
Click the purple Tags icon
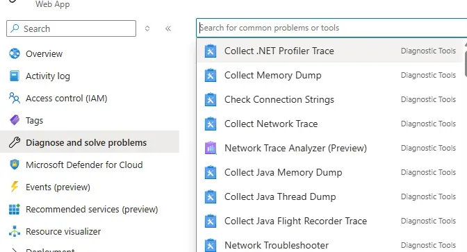[15, 120]
